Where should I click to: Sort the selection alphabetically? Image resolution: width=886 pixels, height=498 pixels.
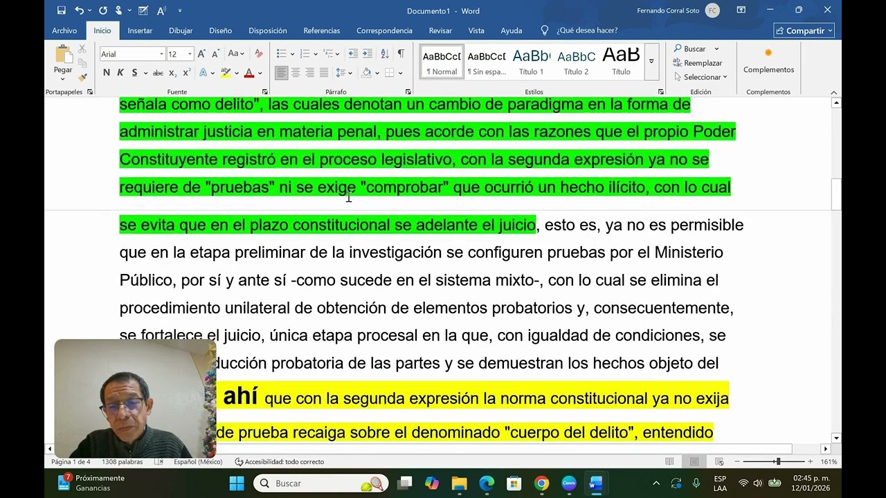pyautogui.click(x=385, y=54)
